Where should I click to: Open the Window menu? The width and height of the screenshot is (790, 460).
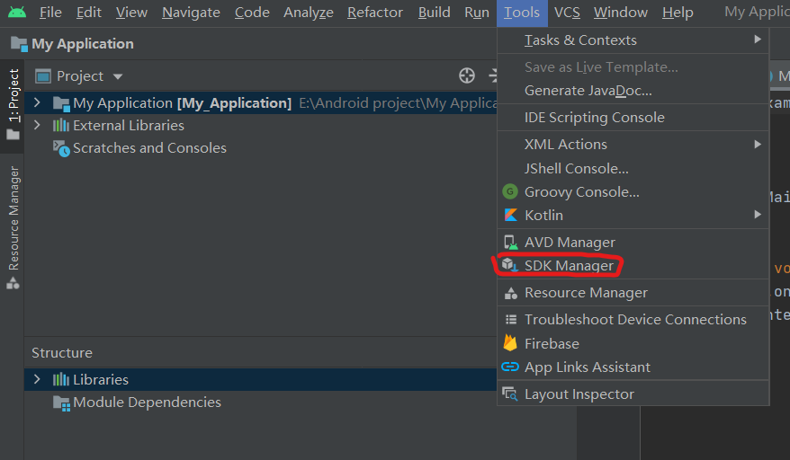(x=621, y=12)
